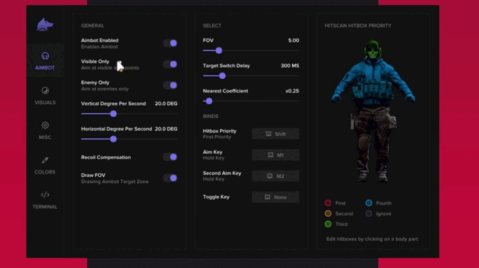Click the BINDS section heading

[x=210, y=116]
